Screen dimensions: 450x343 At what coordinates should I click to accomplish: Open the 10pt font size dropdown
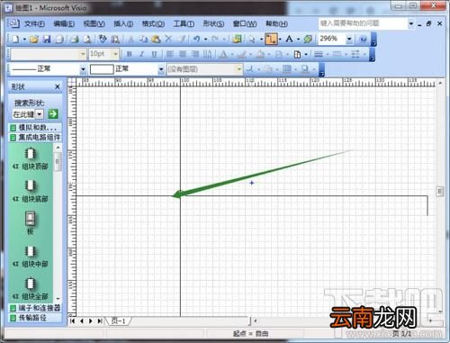pyautogui.click(x=115, y=54)
